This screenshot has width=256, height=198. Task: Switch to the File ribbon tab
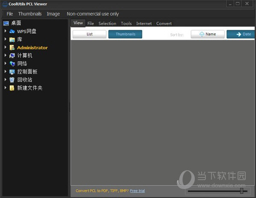(91, 24)
